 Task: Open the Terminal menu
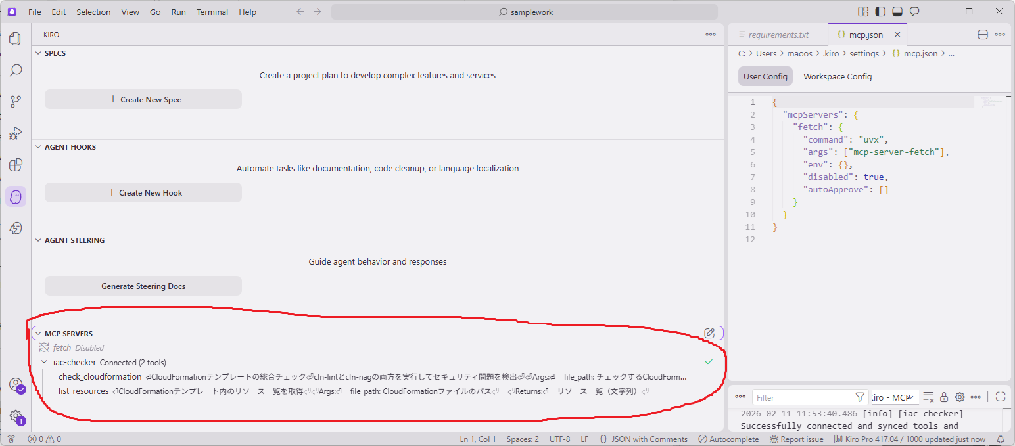click(x=212, y=12)
